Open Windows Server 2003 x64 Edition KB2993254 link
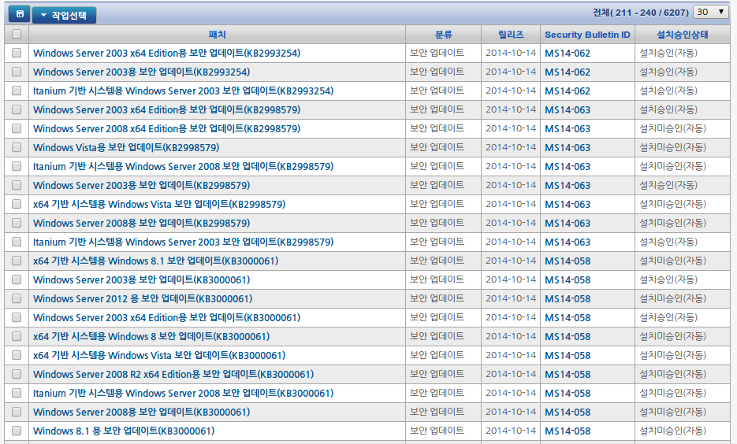This screenshot has width=737, height=444. (x=166, y=53)
